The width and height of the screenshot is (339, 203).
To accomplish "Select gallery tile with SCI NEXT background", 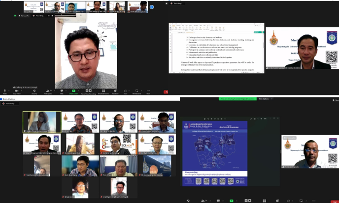I will (118, 144).
